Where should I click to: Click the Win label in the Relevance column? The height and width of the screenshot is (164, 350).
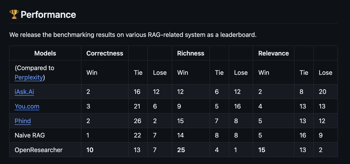pyautogui.click(x=264, y=72)
